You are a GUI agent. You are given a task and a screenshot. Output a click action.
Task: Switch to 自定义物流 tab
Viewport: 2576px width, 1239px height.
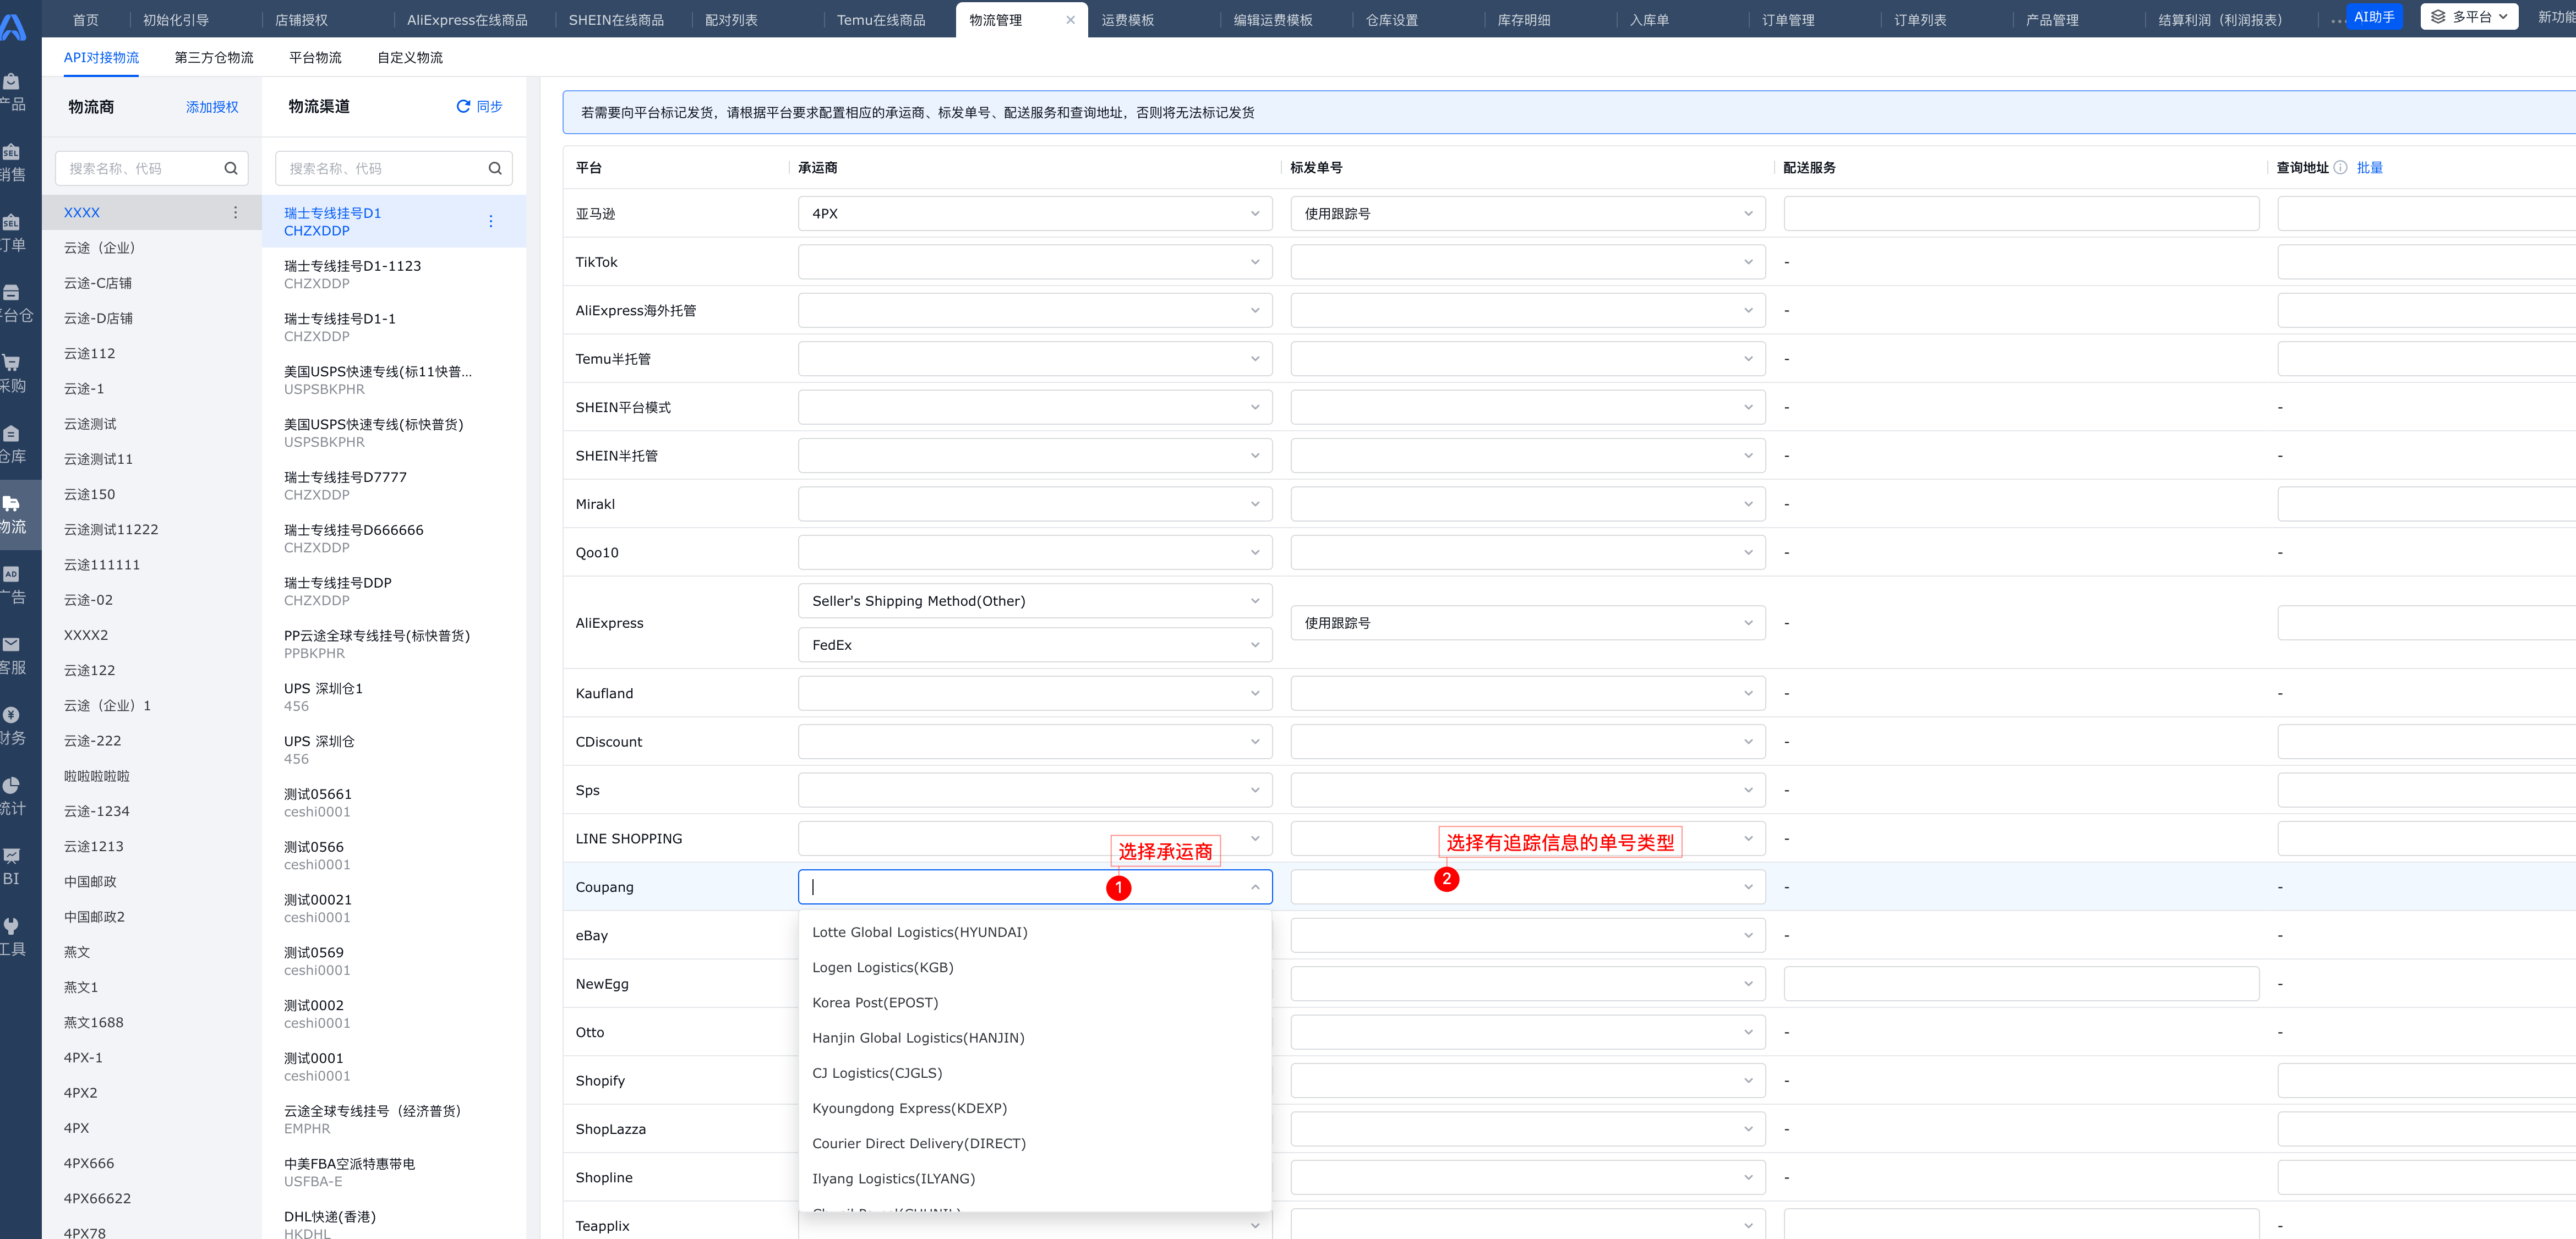(x=409, y=57)
